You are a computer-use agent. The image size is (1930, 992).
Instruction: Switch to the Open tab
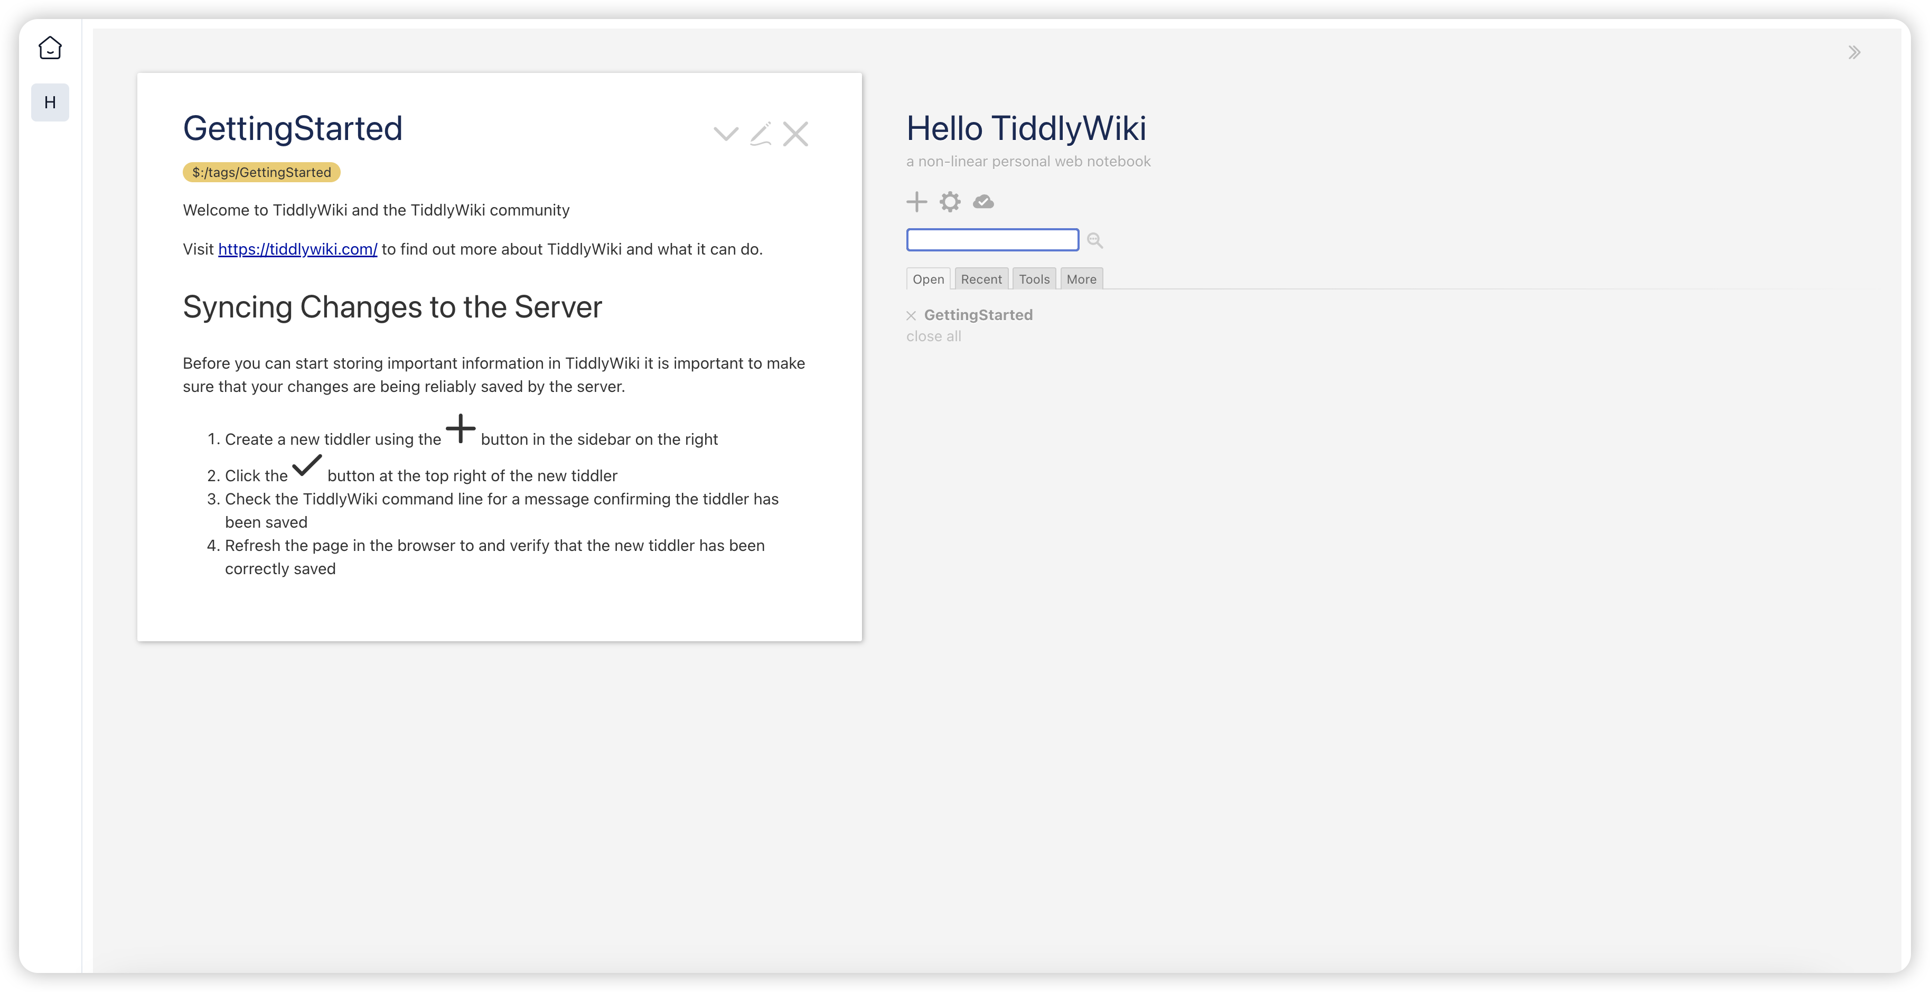(928, 279)
